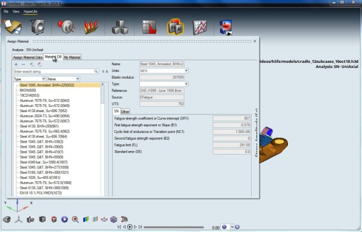Click the red cube section icon
Viewport: 362px width, 232px height.
pos(54,219)
